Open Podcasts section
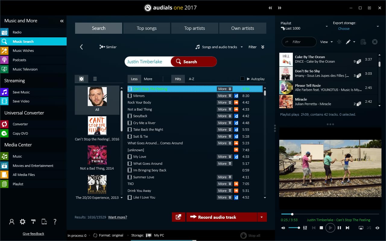 point(33,60)
